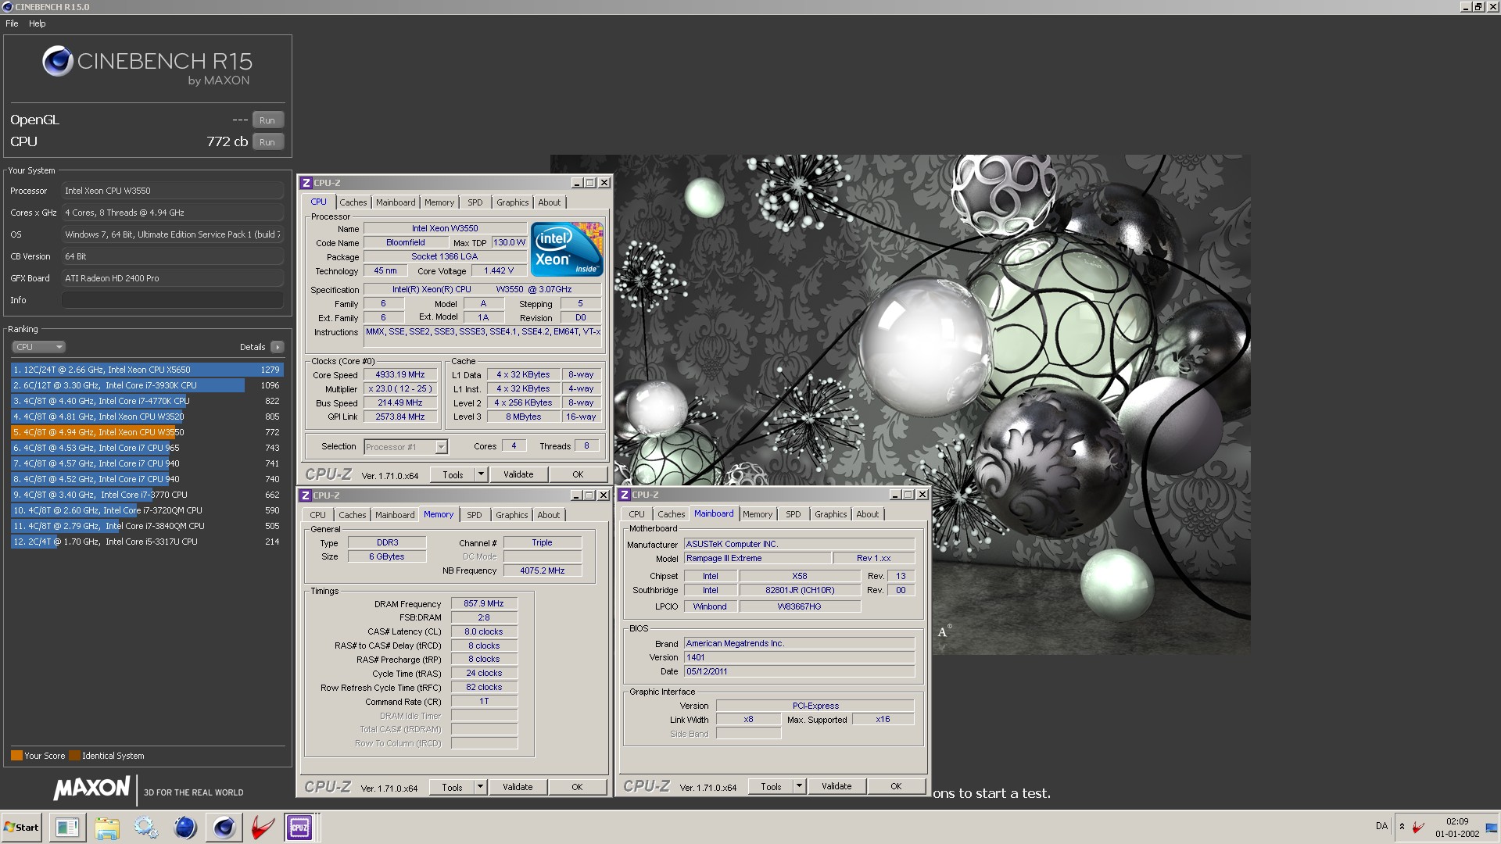Click Tools button in Mainboard CPU-Z window
The width and height of the screenshot is (1501, 844).
point(771,786)
